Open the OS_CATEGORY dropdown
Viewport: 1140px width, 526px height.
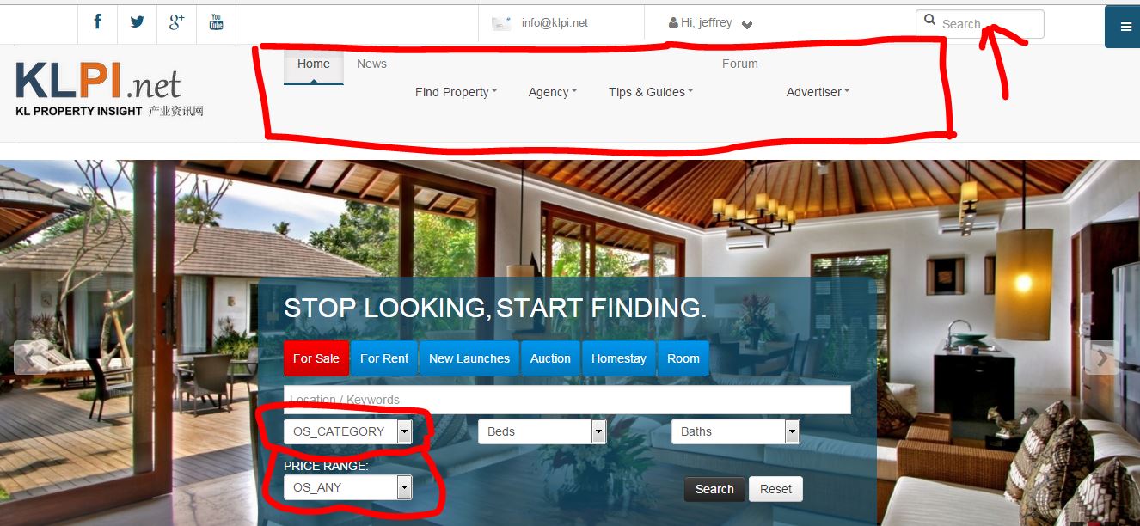(x=348, y=431)
